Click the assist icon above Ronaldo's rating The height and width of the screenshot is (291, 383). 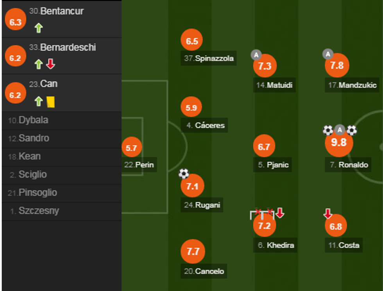tap(340, 130)
